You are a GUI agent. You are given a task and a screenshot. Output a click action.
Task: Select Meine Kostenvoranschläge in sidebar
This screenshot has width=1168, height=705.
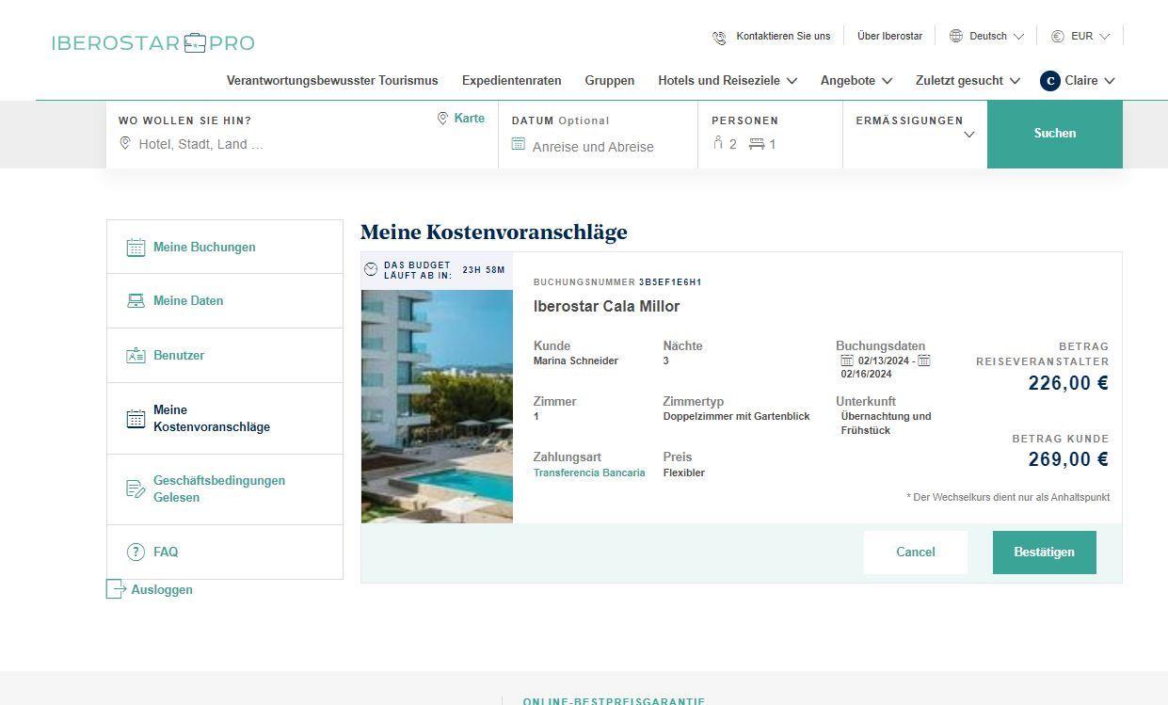tap(225, 419)
